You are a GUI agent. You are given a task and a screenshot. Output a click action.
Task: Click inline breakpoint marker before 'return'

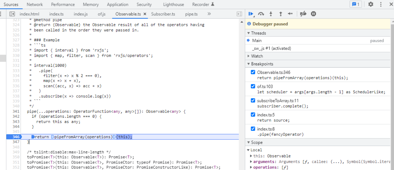tap(33, 137)
